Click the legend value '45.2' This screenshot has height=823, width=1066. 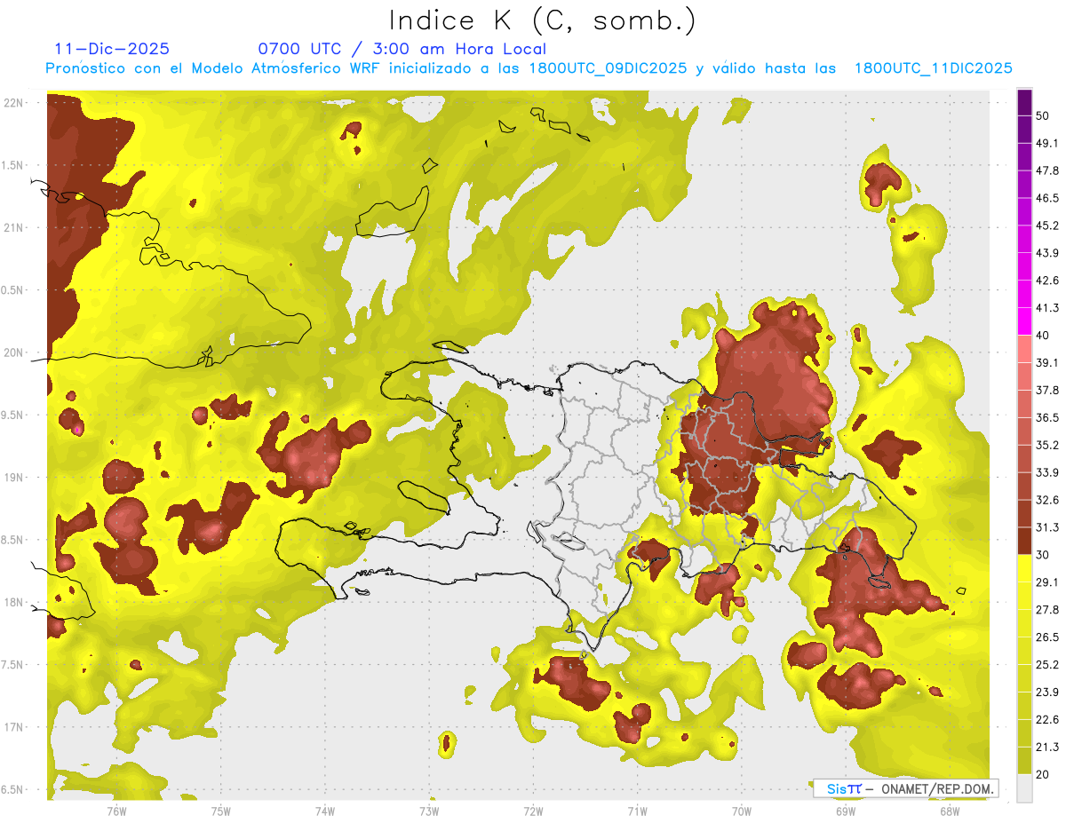[x=1047, y=226]
